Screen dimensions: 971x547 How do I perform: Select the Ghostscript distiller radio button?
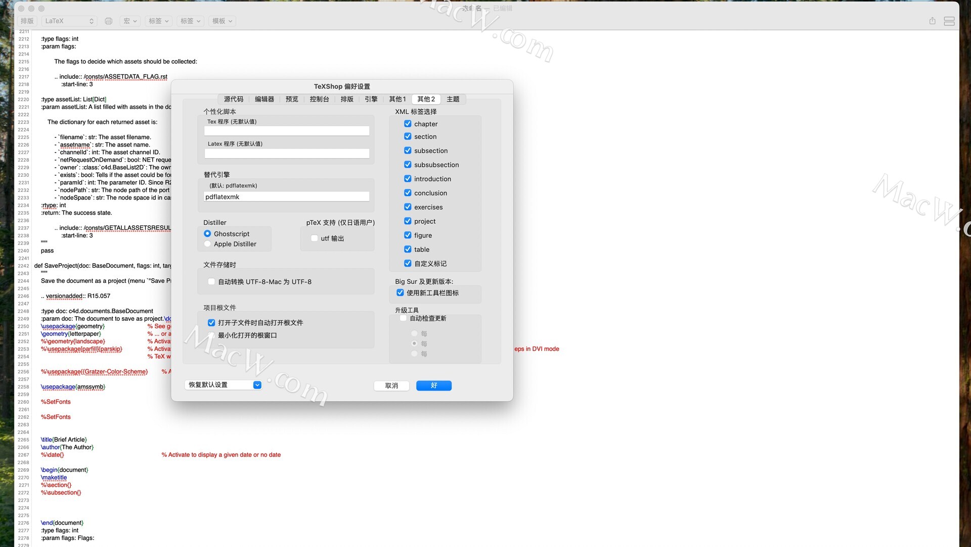(207, 234)
